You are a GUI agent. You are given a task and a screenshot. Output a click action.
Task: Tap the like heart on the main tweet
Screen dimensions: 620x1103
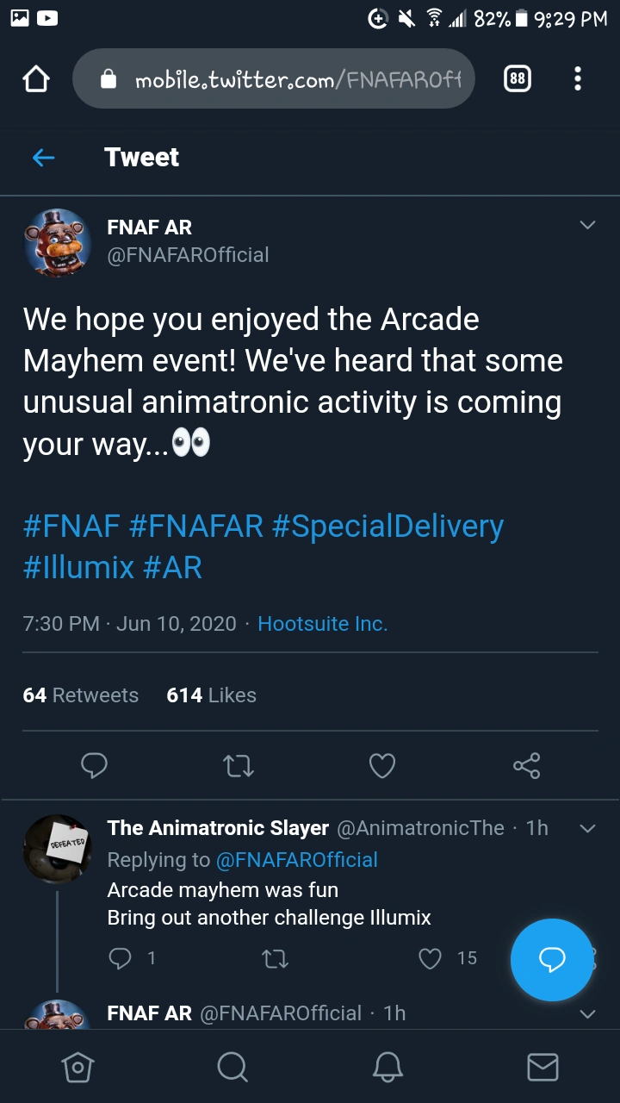coord(381,765)
